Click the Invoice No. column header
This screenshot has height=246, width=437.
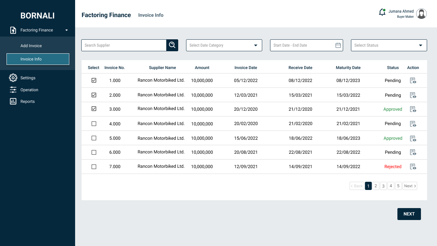coord(115,68)
